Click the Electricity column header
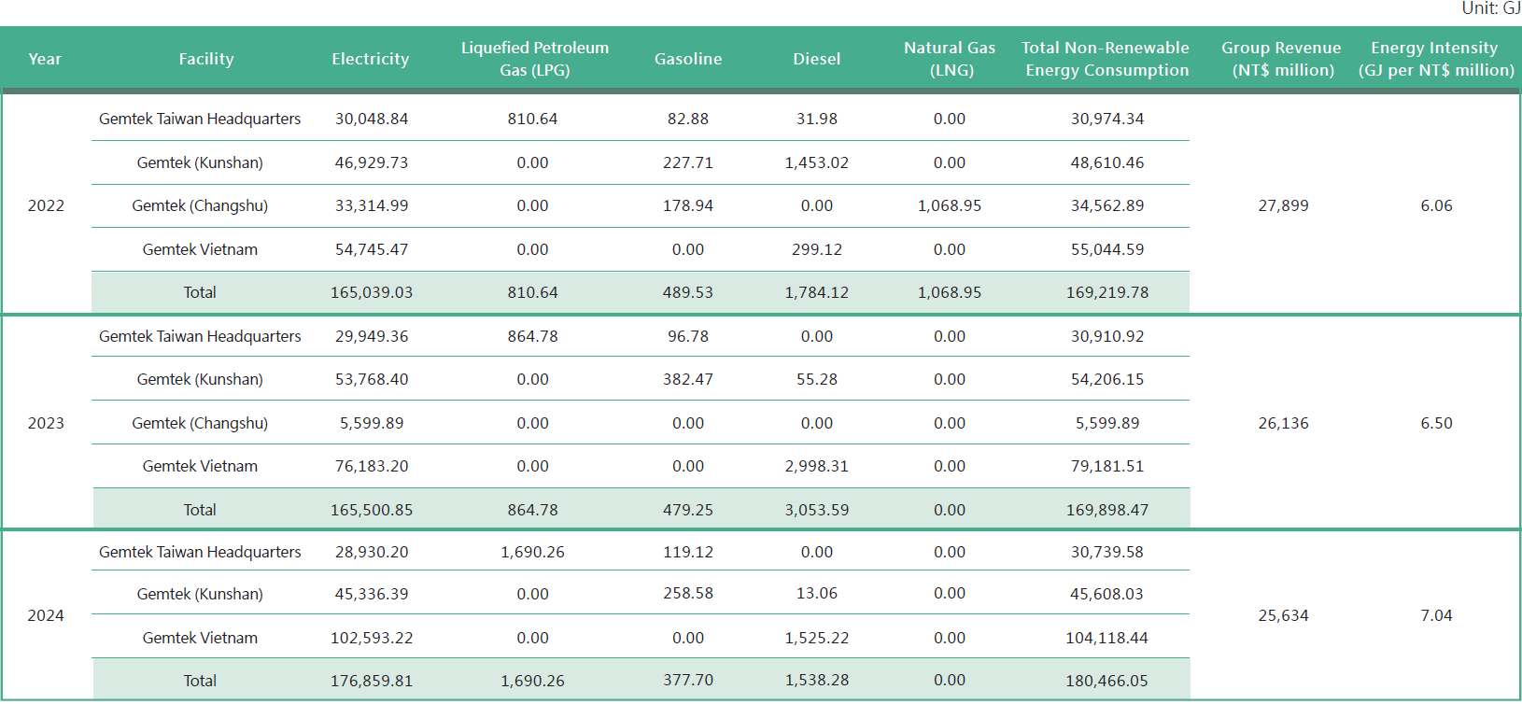The image size is (1522, 704). point(371,59)
